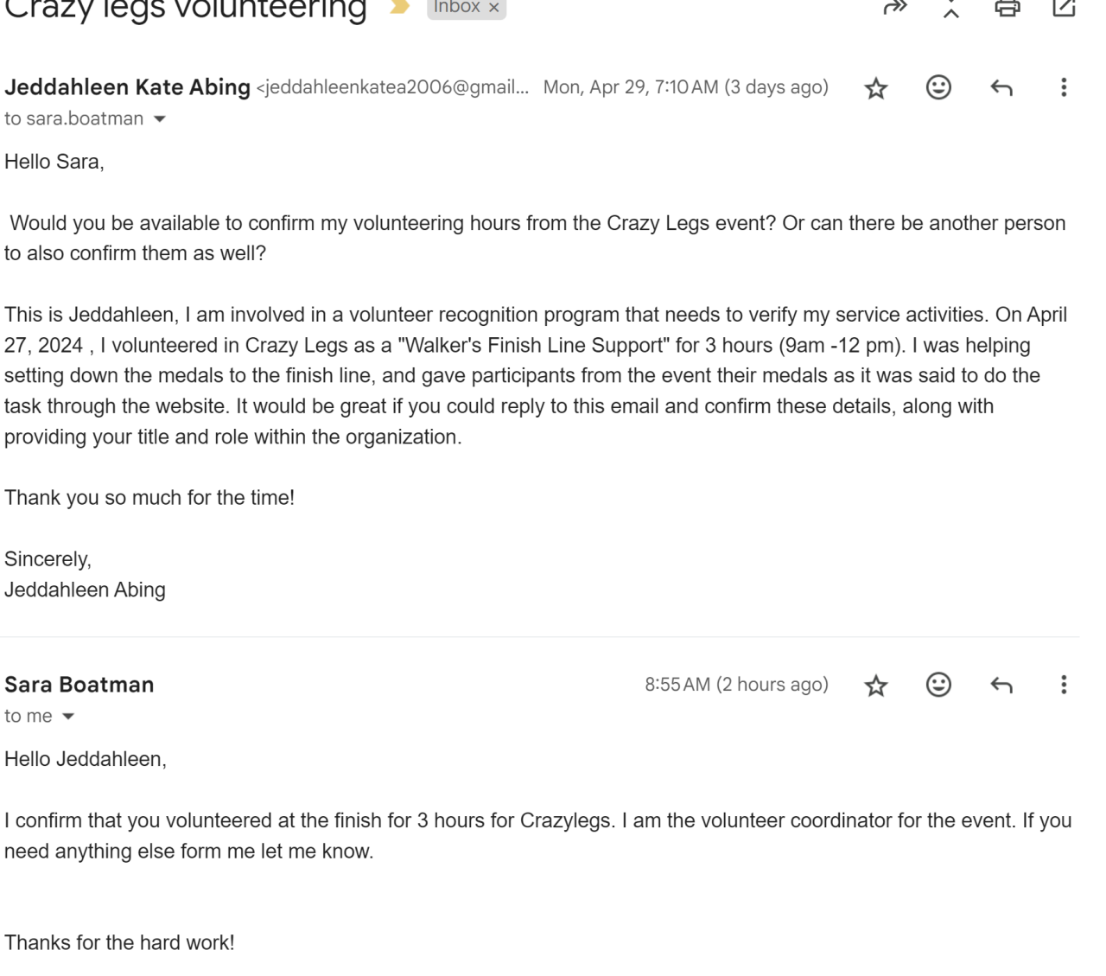Star Sara Boatman's reply
1106x976 pixels.
click(876, 686)
